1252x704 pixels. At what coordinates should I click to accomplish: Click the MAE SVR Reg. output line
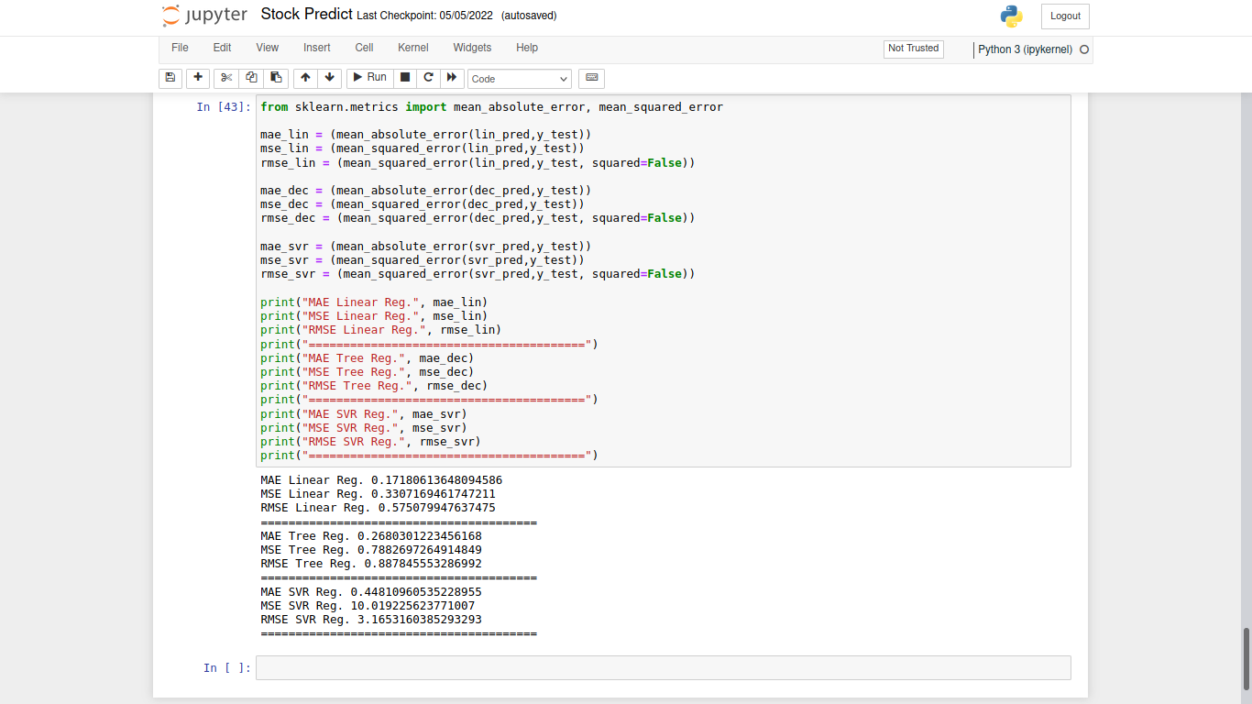[371, 591]
